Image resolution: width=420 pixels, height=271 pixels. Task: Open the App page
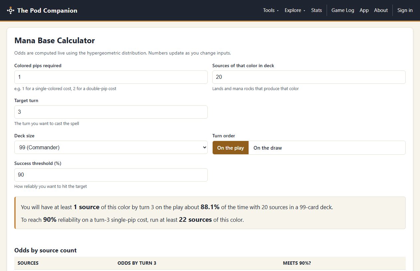tap(364, 10)
